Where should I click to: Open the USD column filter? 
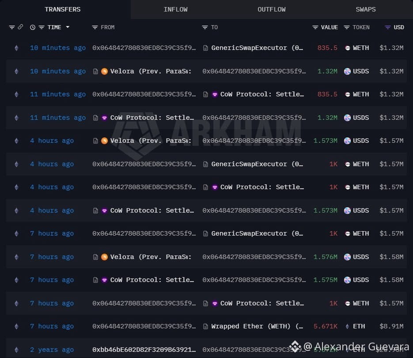[x=388, y=27]
